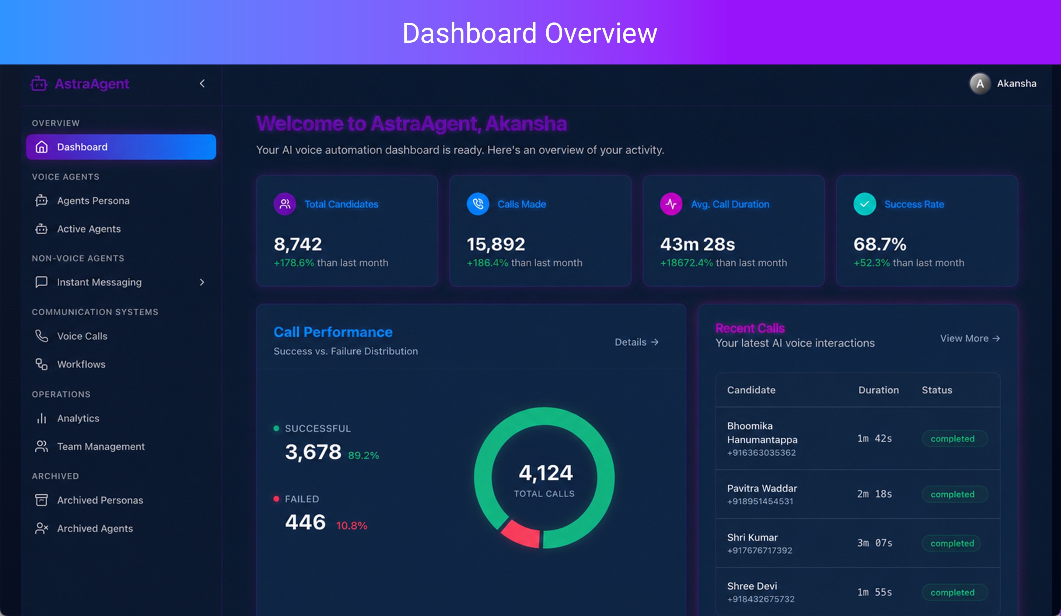Click the Voice Calls phone icon
Viewport: 1061px width, 616px height.
pyautogui.click(x=41, y=336)
